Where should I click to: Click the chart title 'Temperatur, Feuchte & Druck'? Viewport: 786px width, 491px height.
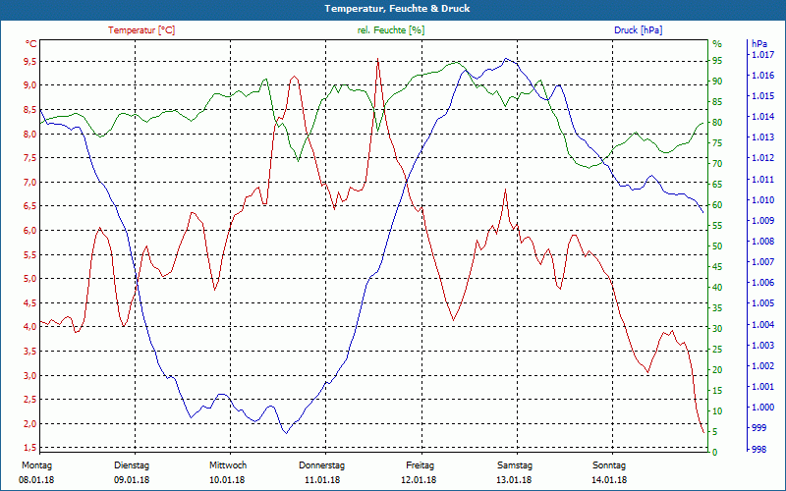click(397, 9)
